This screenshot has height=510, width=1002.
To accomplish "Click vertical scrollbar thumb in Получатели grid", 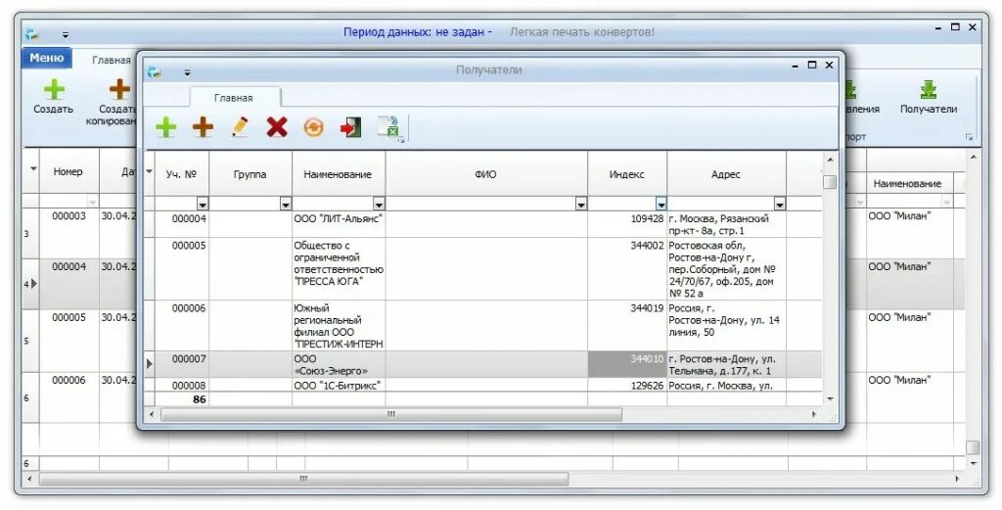I will [x=830, y=182].
